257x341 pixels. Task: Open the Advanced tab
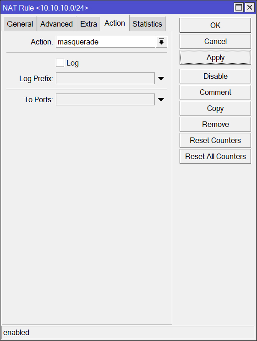coord(56,24)
